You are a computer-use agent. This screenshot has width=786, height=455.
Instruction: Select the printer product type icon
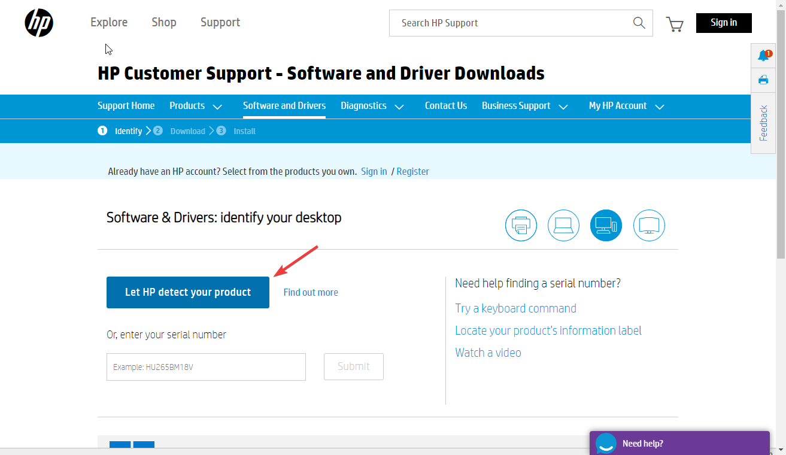(521, 226)
